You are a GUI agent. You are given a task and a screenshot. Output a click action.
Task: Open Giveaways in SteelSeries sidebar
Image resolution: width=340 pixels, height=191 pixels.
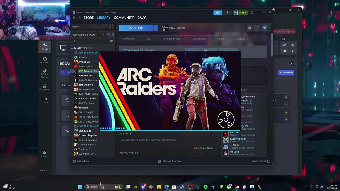tap(45, 87)
